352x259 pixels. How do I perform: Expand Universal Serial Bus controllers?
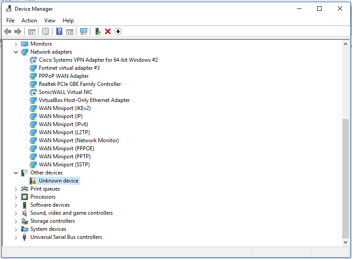pos(16,238)
